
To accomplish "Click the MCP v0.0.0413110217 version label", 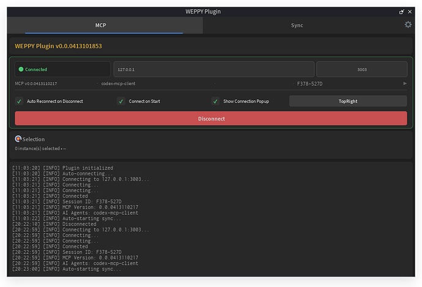I will click(x=36, y=84).
